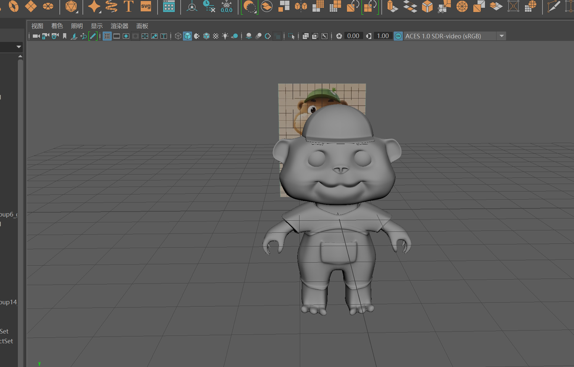This screenshot has width=574, height=367.
Task: Edit the Gamma value 1.00 field
Action: (383, 36)
